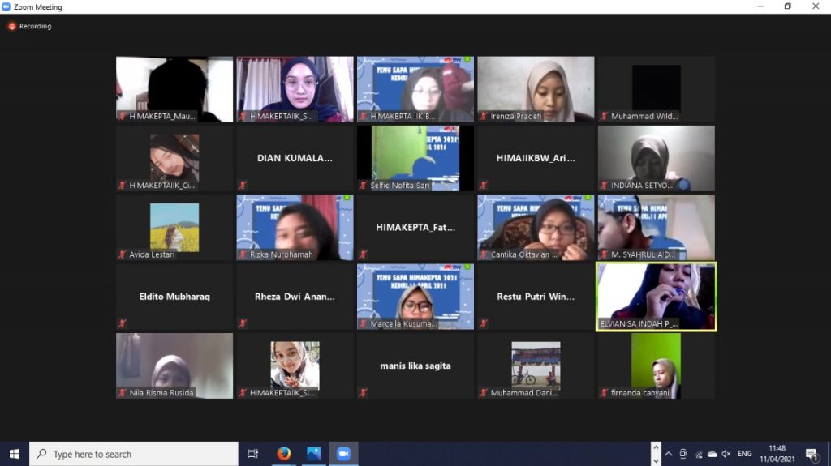Viewport: 831px width, 466px height.
Task: Open the clock and date flyout
Action: pos(777,454)
